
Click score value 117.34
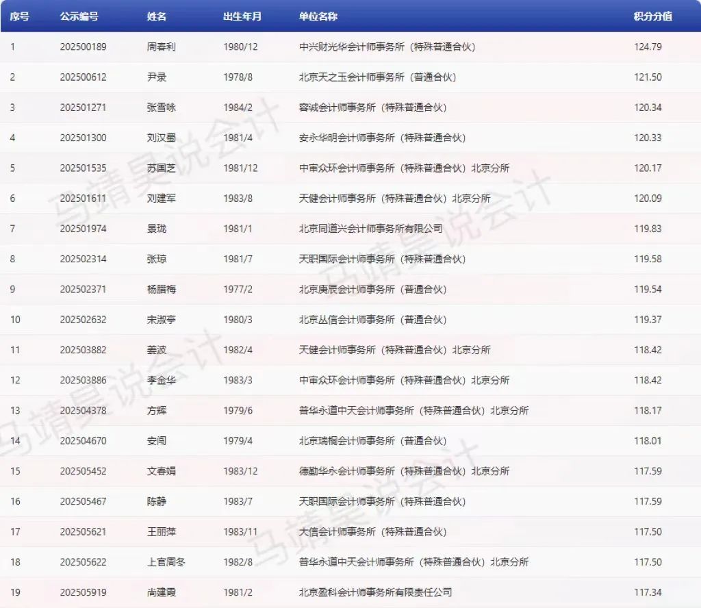tap(648, 592)
